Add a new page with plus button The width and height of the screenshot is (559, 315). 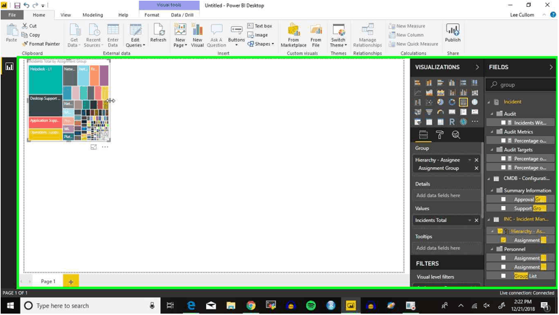tap(71, 281)
